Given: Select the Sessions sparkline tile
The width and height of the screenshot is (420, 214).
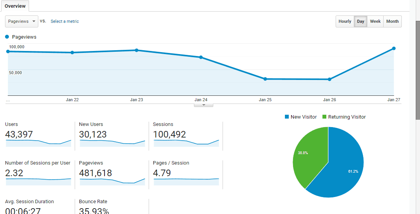Looking at the screenshot, I should [x=186, y=143].
